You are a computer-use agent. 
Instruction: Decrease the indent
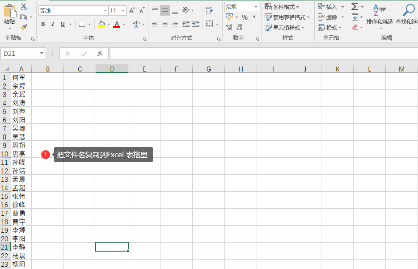coord(186,24)
